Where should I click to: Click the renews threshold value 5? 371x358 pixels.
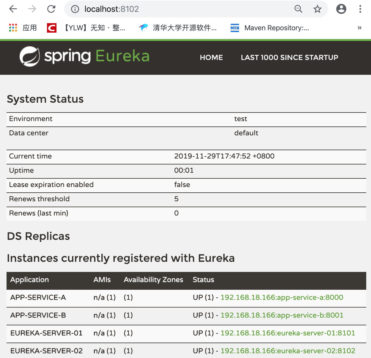pos(176,199)
